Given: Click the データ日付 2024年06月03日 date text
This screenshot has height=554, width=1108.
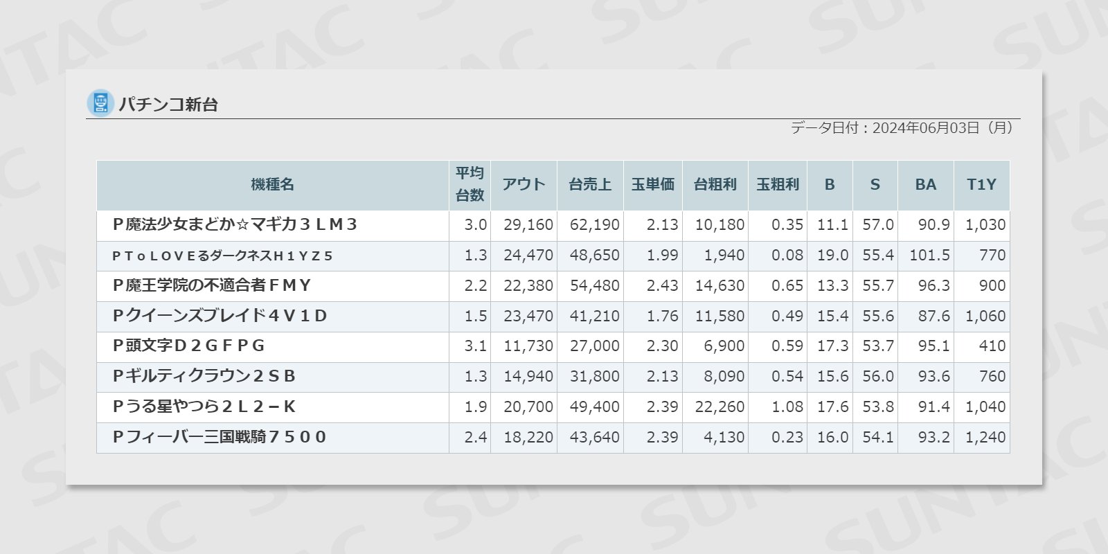Looking at the screenshot, I should point(902,128).
